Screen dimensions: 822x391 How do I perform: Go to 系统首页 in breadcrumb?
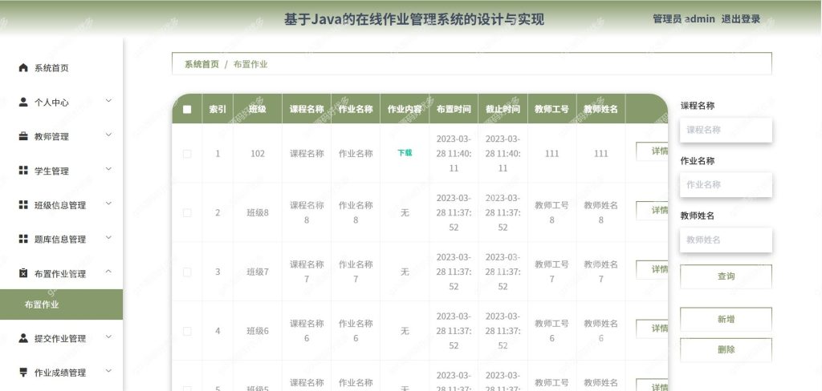[x=201, y=64]
